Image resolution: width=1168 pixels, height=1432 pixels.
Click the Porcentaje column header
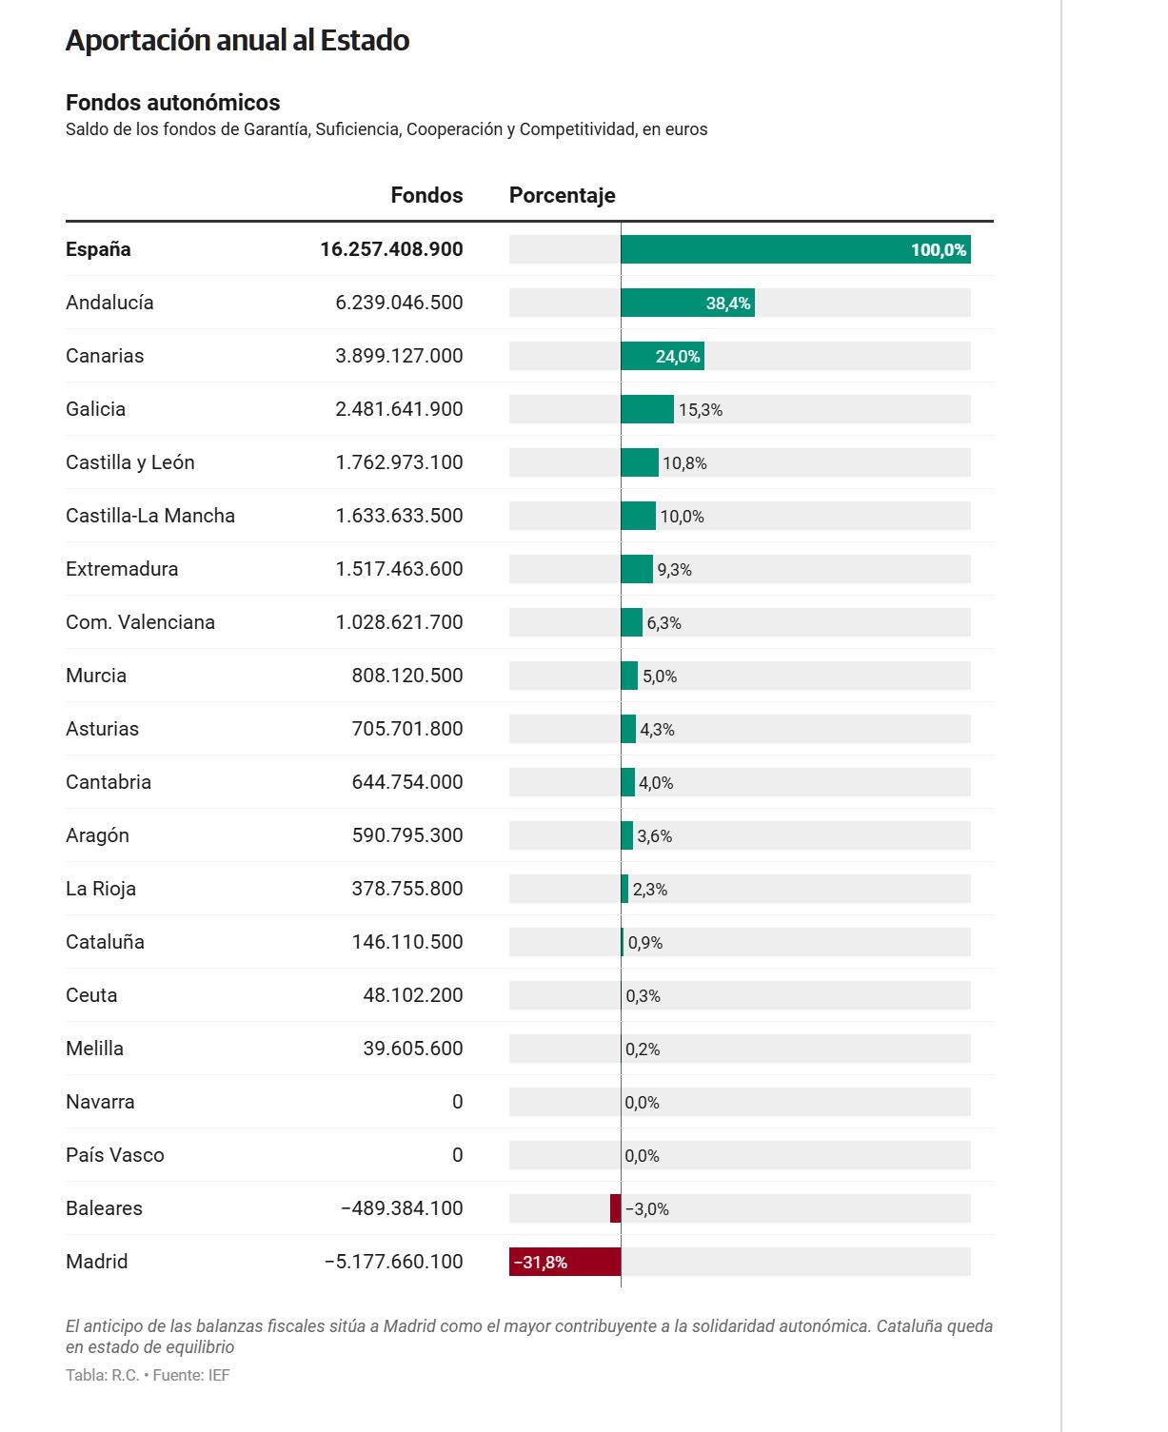563,195
